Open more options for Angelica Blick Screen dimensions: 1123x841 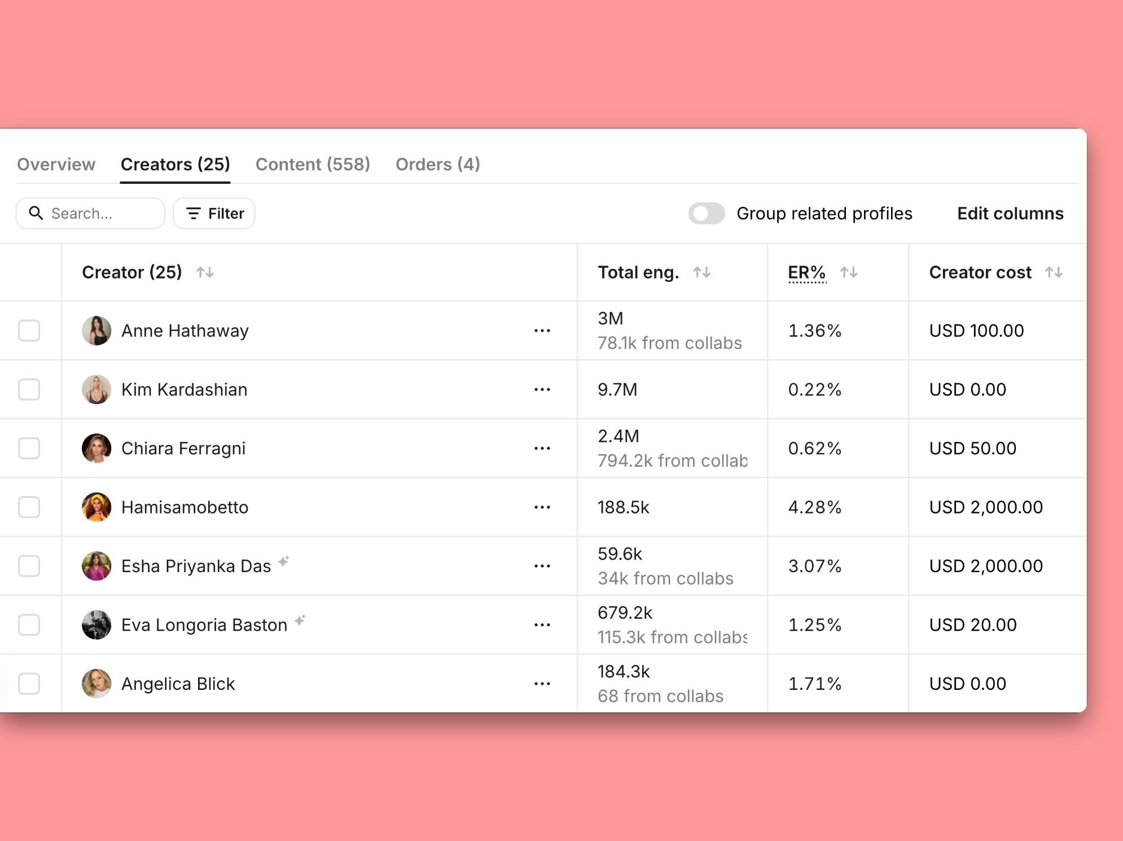[x=542, y=684]
